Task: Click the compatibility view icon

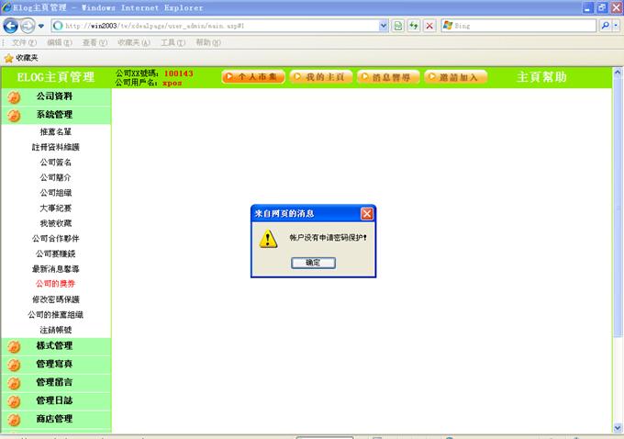Action: click(398, 26)
